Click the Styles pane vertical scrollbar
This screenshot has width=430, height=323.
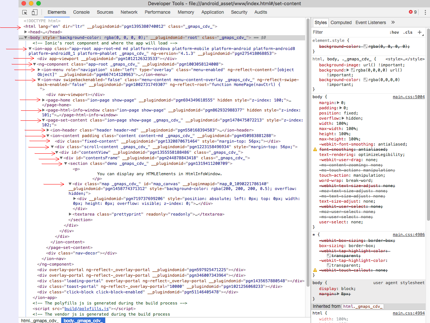pyautogui.click(x=428, y=125)
